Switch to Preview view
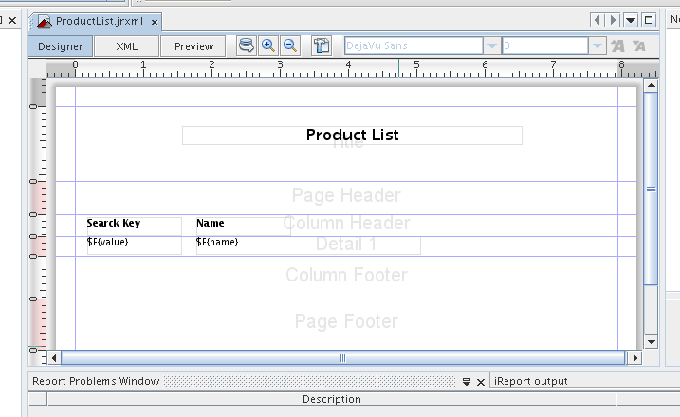This screenshot has width=680, height=417. point(193,45)
